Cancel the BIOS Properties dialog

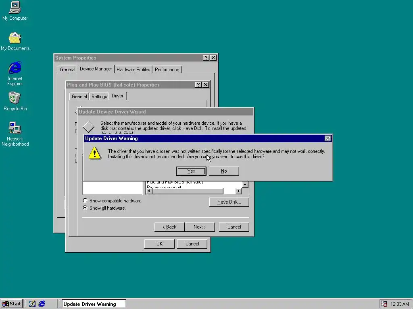point(192,244)
